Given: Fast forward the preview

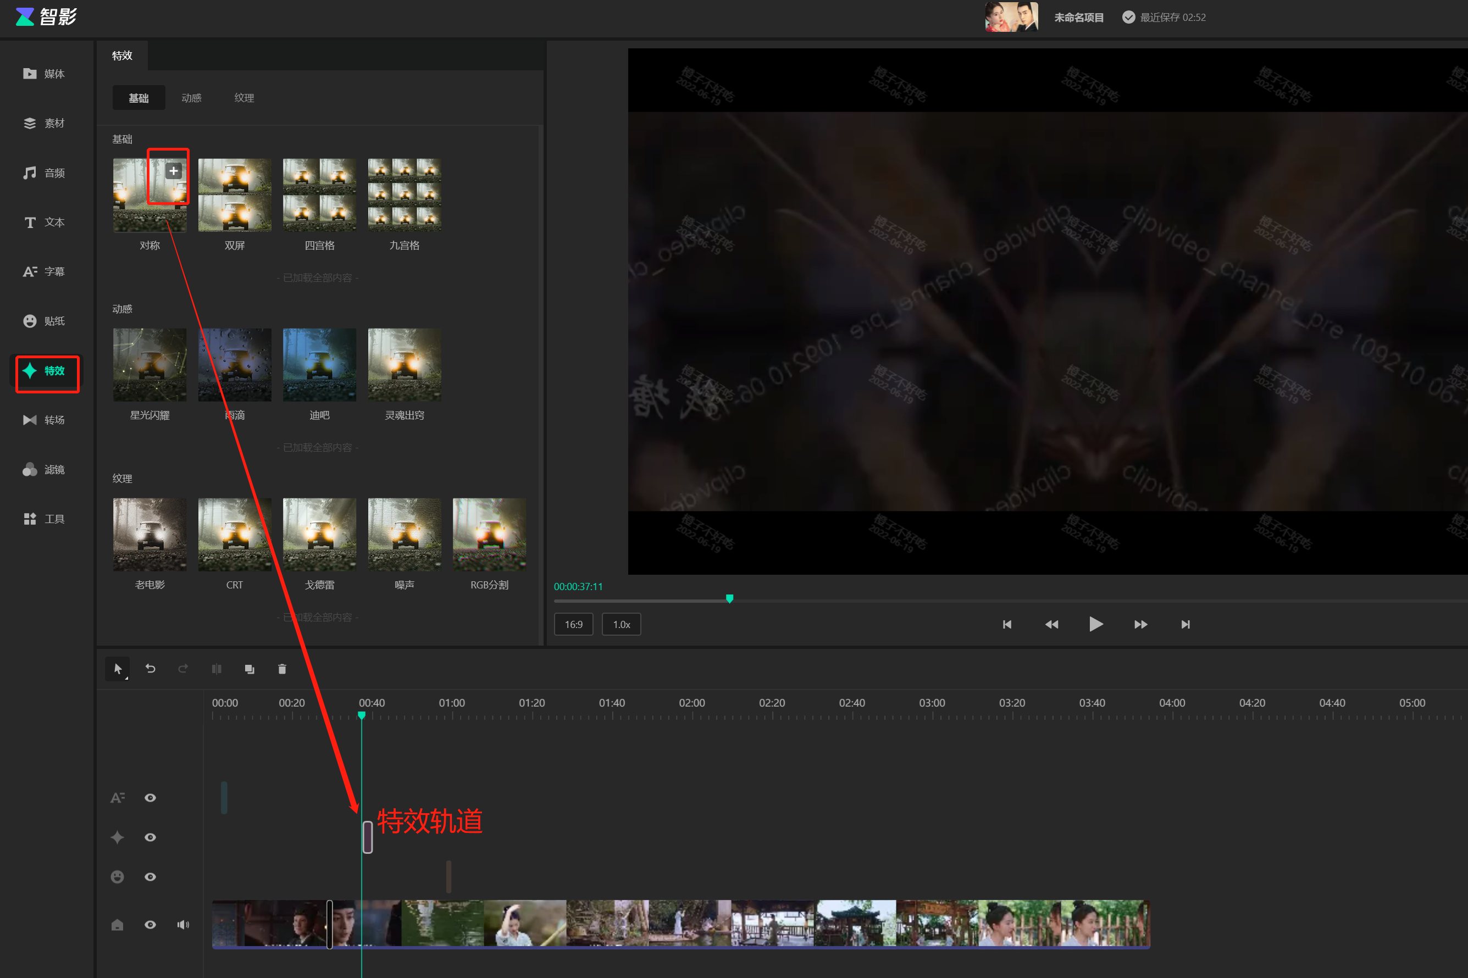Looking at the screenshot, I should 1140,624.
